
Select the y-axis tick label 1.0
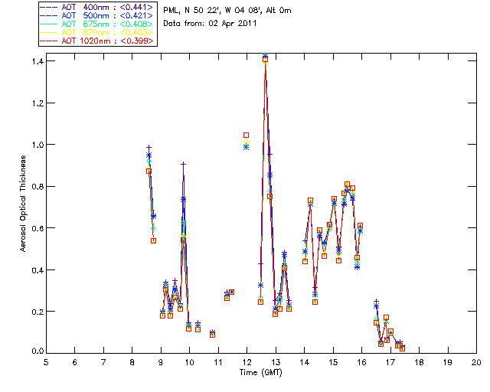[x=38, y=145]
